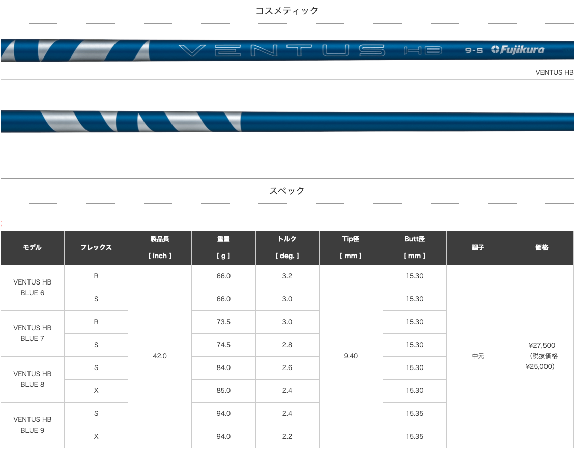This screenshot has height=454, width=574.
Task: Click the shaft image with VENTUS HB lettering
Action: (287, 50)
